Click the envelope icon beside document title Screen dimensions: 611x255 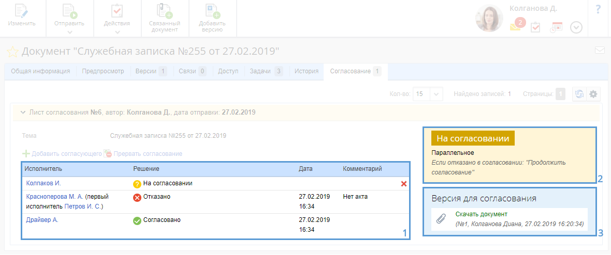pos(599,50)
